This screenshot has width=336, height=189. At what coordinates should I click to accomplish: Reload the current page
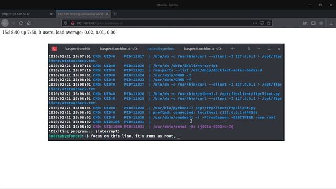pyautogui.click(x=21, y=23)
